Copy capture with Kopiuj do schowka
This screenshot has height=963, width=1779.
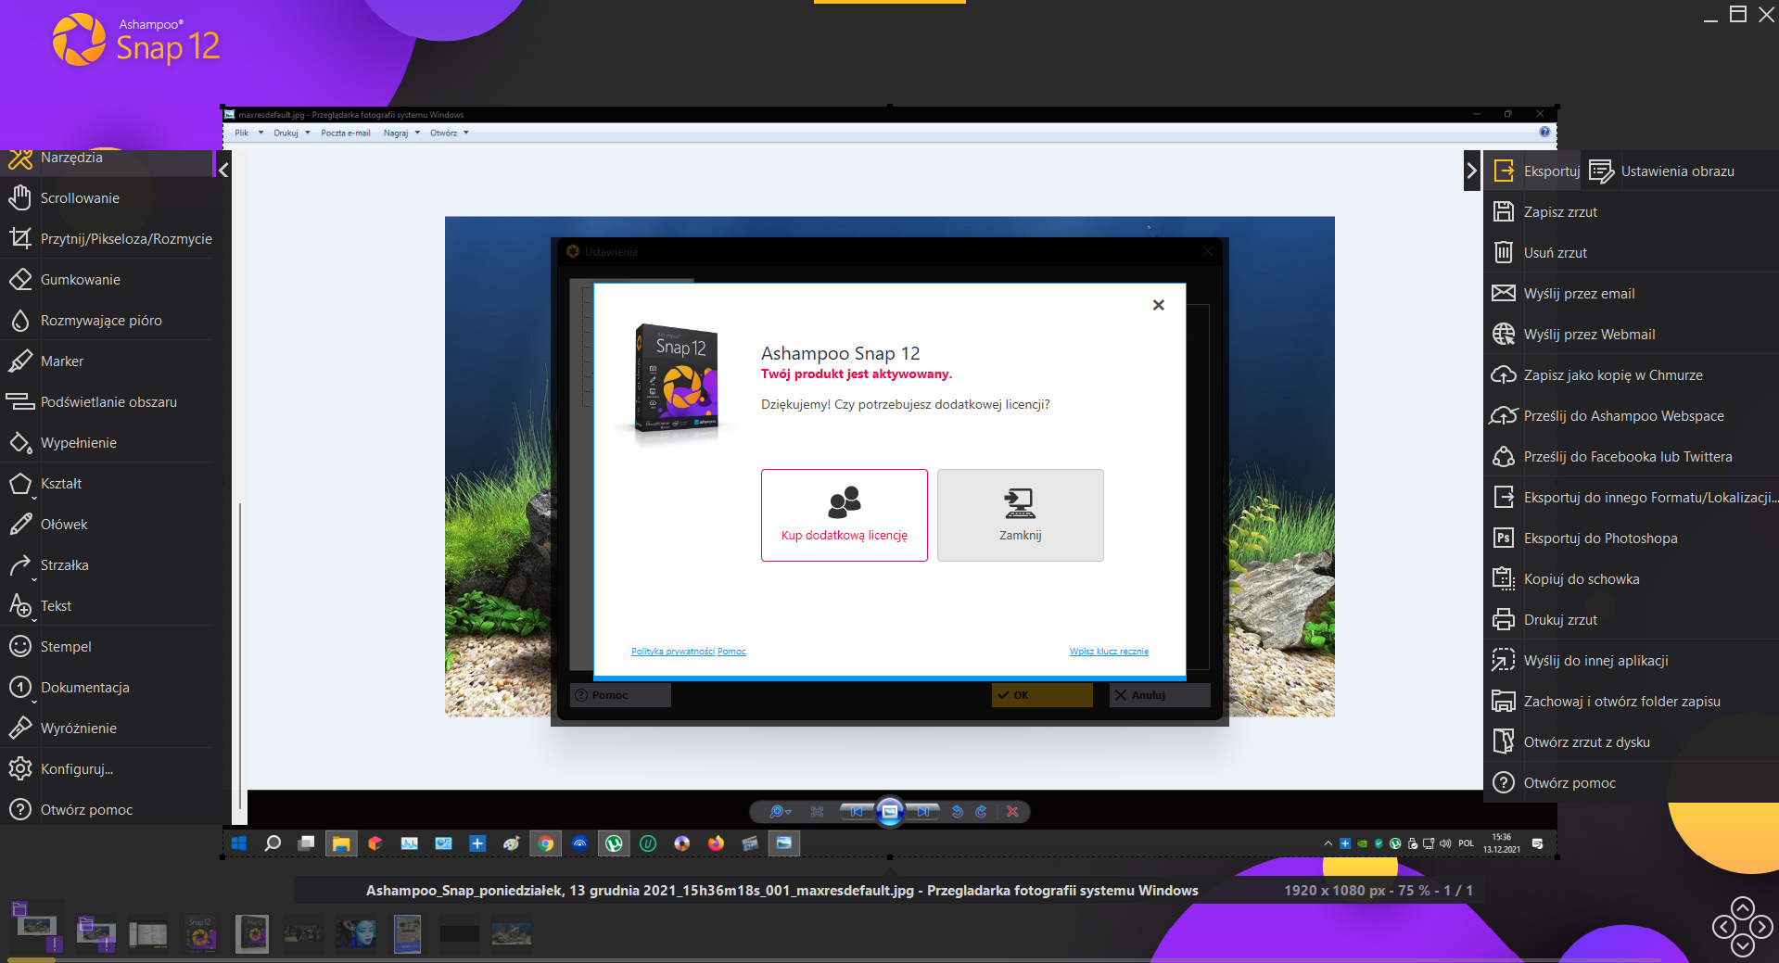1632,579
